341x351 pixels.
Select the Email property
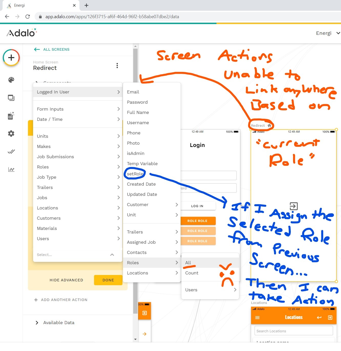coord(152,92)
